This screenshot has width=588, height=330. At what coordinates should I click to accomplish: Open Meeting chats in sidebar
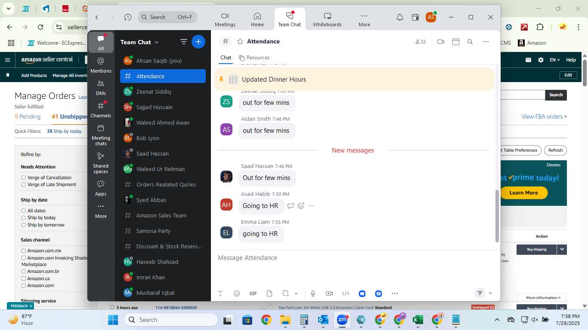point(101,134)
